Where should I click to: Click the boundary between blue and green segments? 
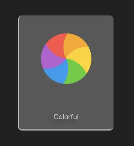(x=67, y=72)
